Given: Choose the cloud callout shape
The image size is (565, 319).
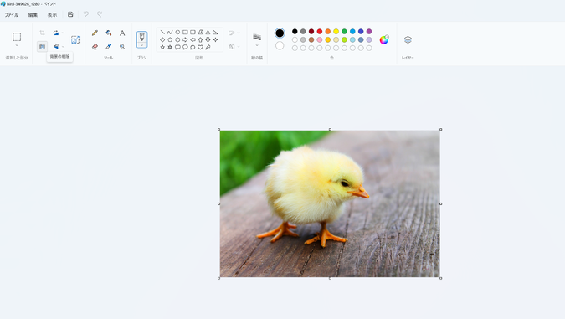Looking at the screenshot, I should [193, 47].
